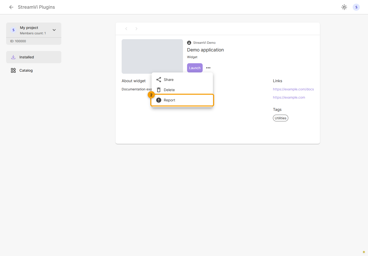
Task: Click the Members count: 1 text
Action: point(33,33)
